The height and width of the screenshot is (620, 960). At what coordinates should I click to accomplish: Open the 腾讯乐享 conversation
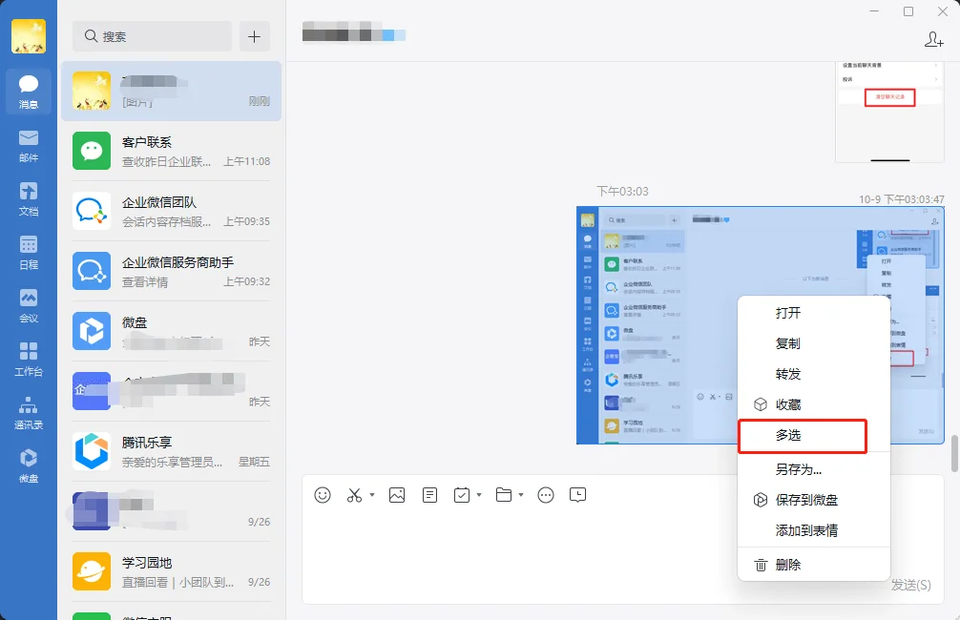[172, 451]
